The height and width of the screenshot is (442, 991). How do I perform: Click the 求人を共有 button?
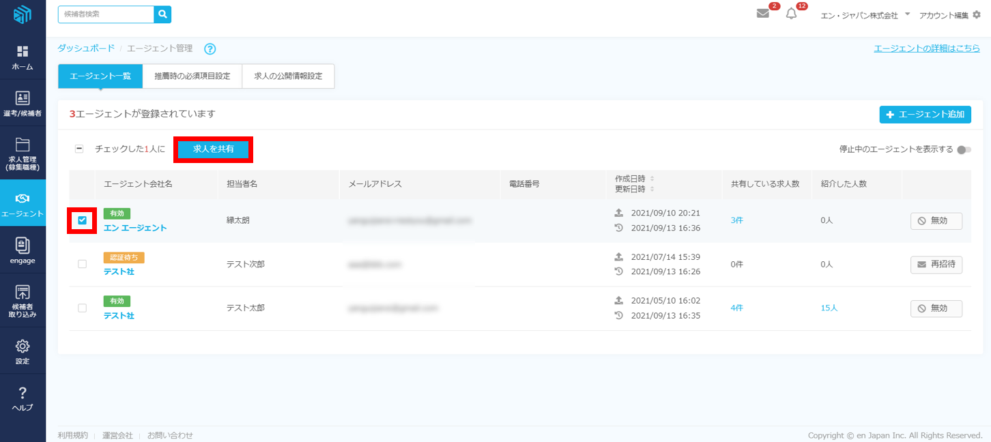pyautogui.click(x=214, y=149)
